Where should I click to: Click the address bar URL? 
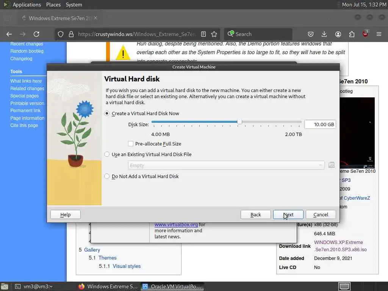136,34
